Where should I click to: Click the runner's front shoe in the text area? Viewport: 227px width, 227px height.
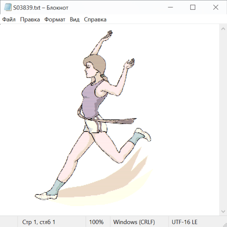pyautogui.click(x=43, y=196)
